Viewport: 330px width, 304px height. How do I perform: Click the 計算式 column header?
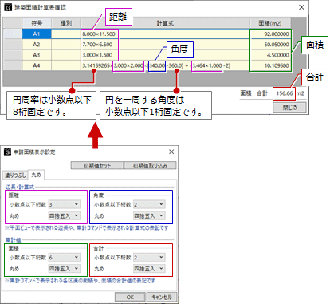pos(165,23)
